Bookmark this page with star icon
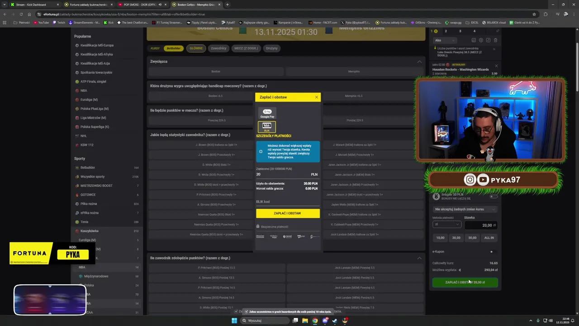Screen dimensions: 579x326 click(x=534, y=14)
